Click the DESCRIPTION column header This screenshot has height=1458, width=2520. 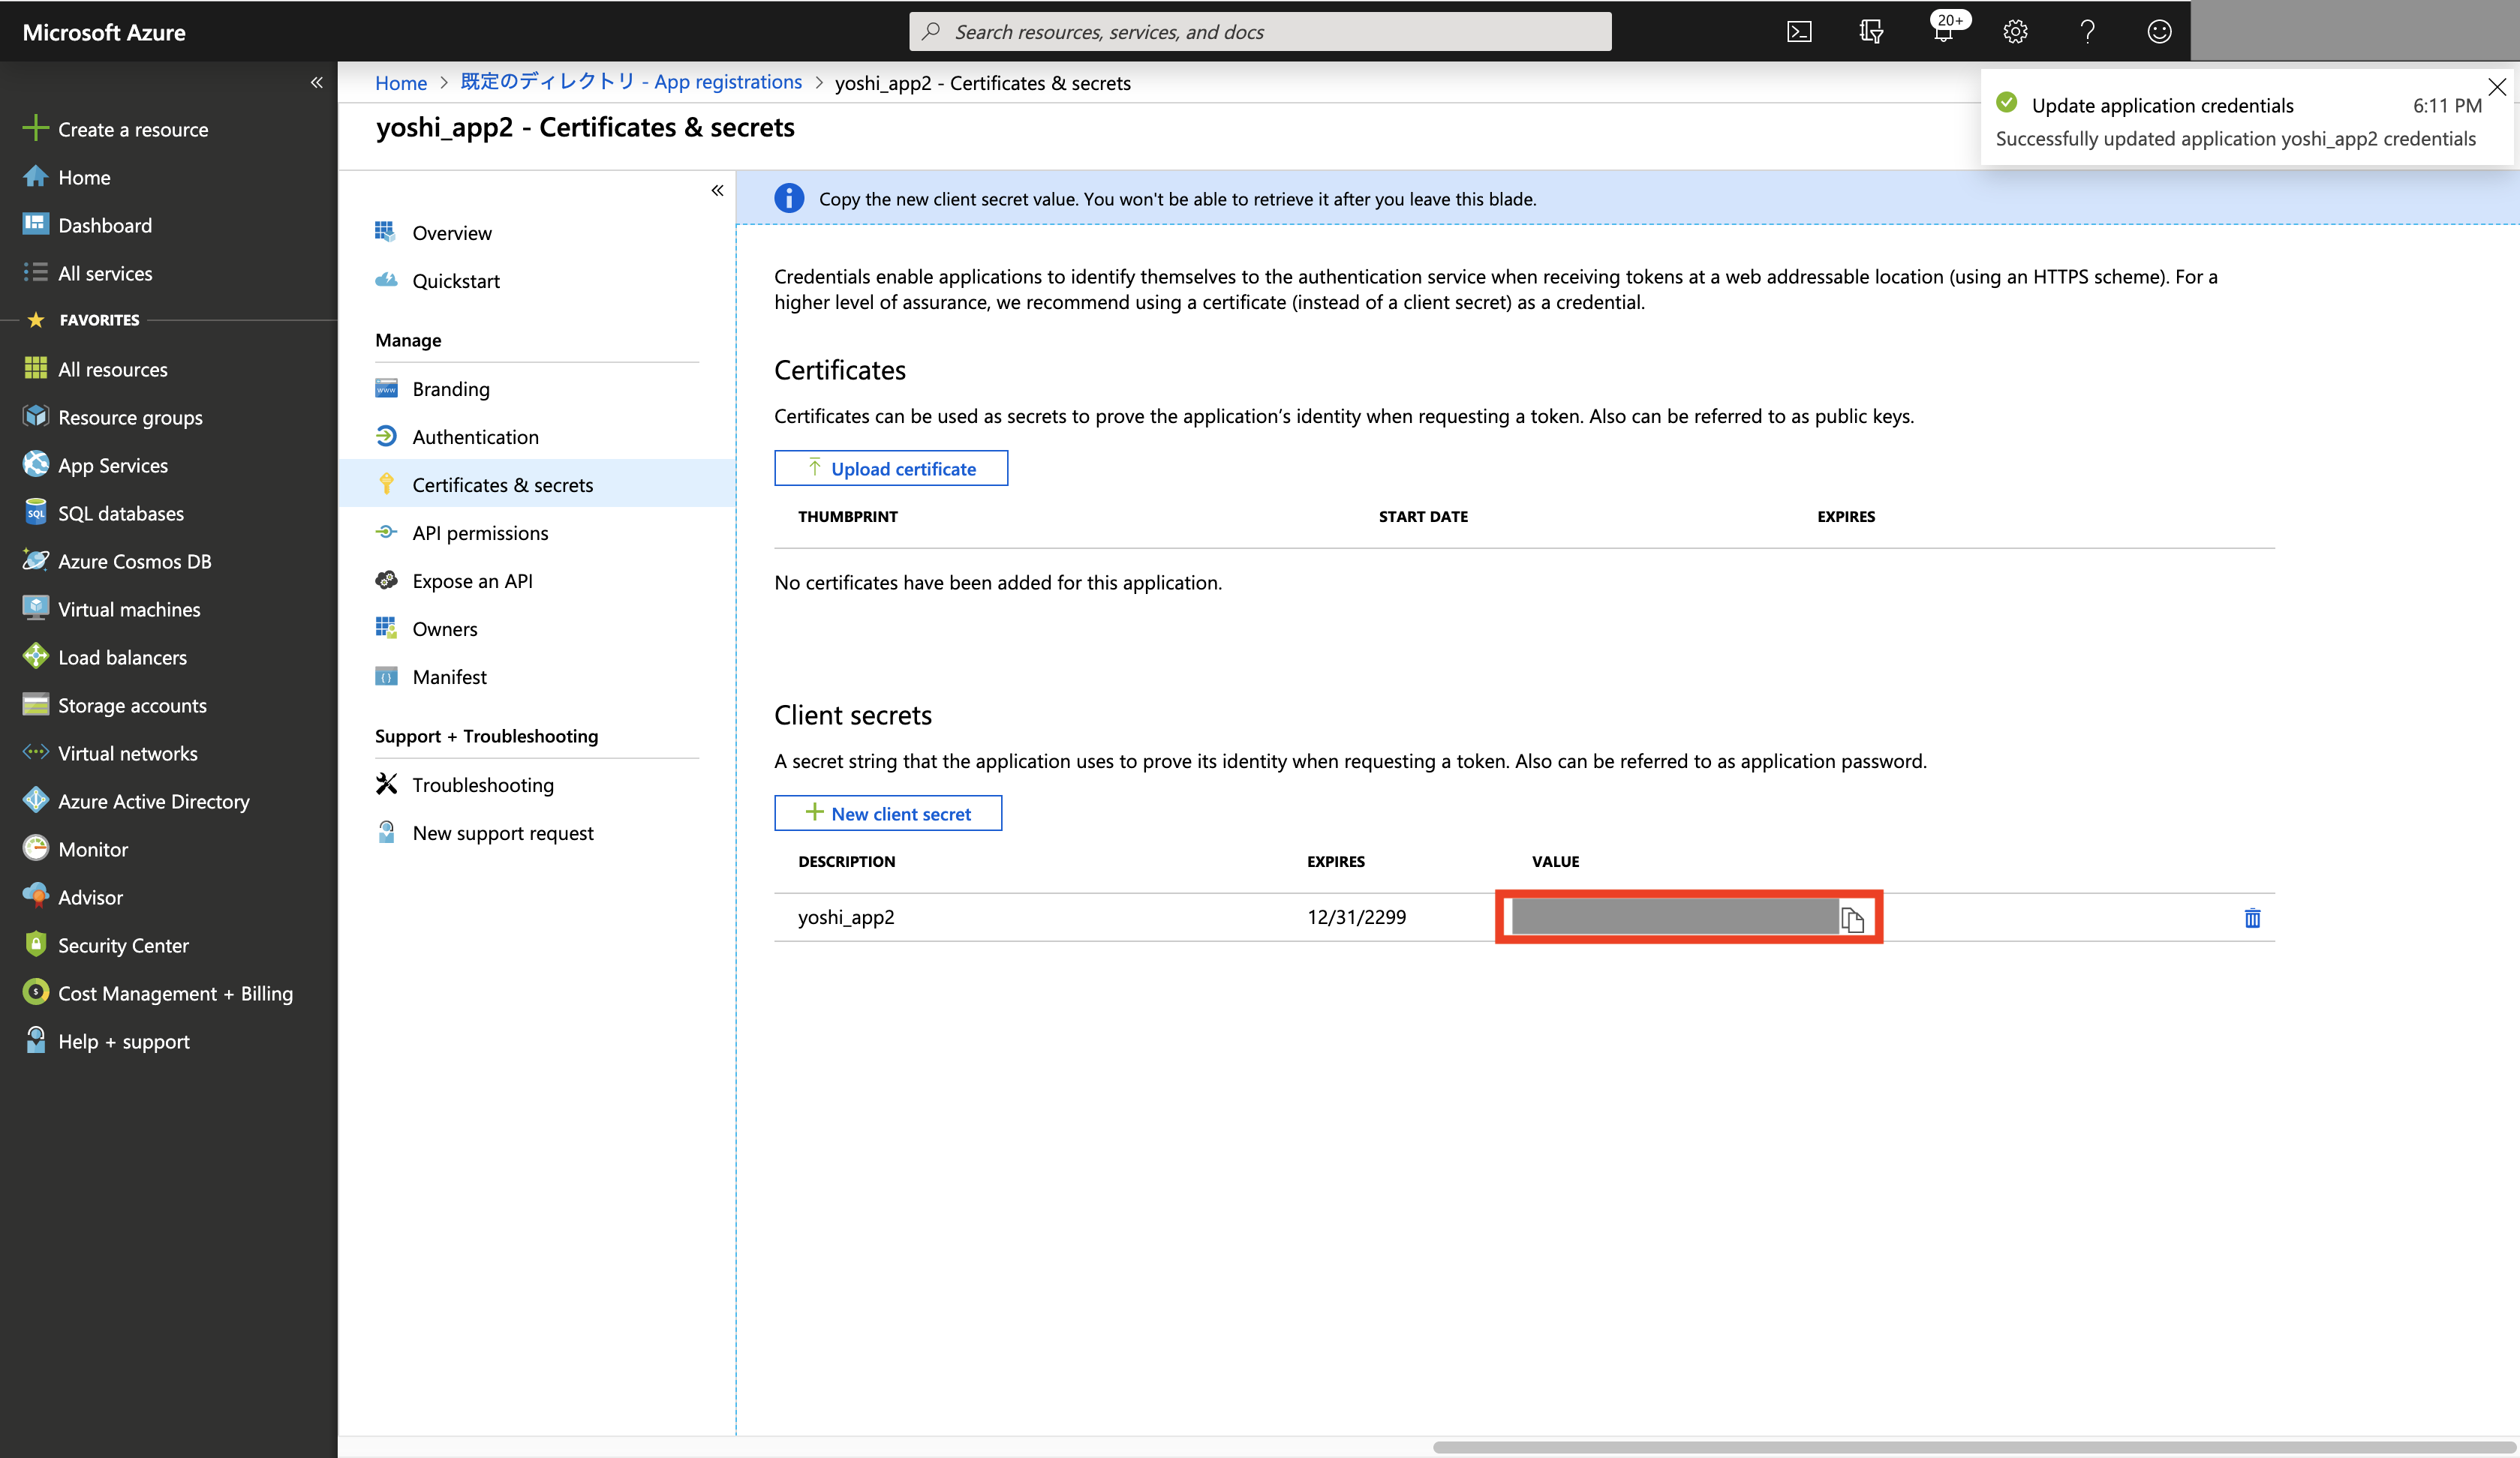pyautogui.click(x=846, y=860)
